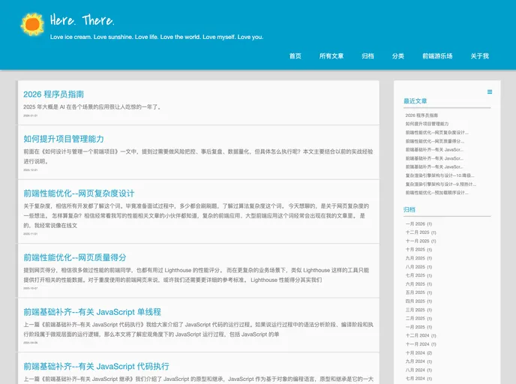Open archive 十月 2024 with two posts
The image size is (516, 384).
(x=415, y=353)
